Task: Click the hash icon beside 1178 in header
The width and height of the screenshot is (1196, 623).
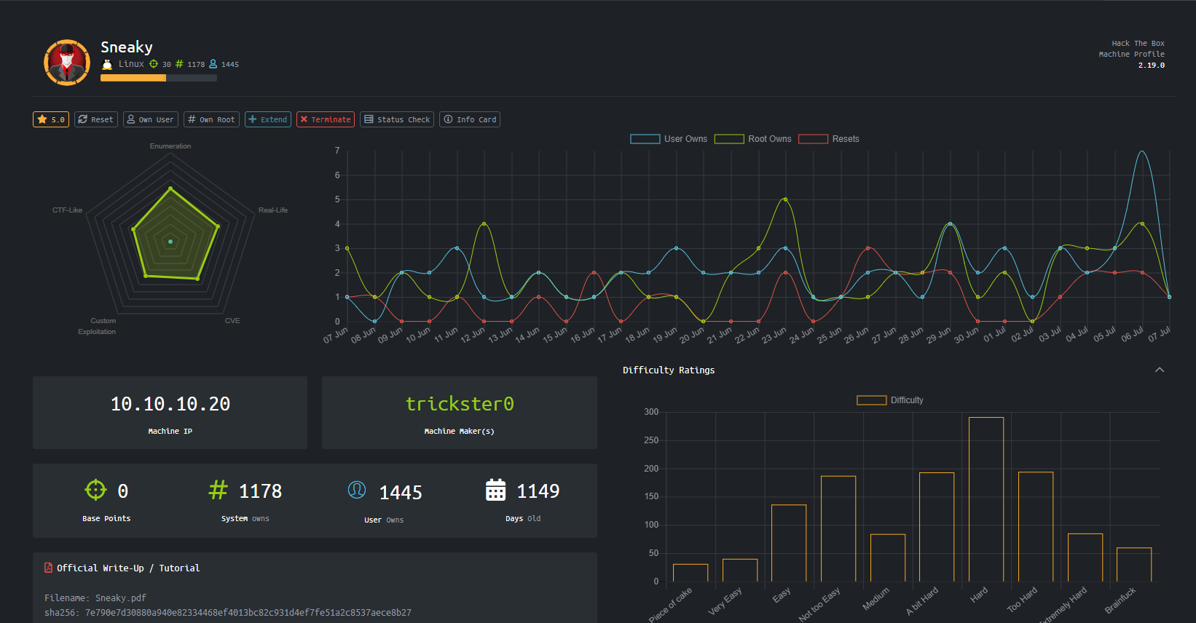Action: click(179, 64)
